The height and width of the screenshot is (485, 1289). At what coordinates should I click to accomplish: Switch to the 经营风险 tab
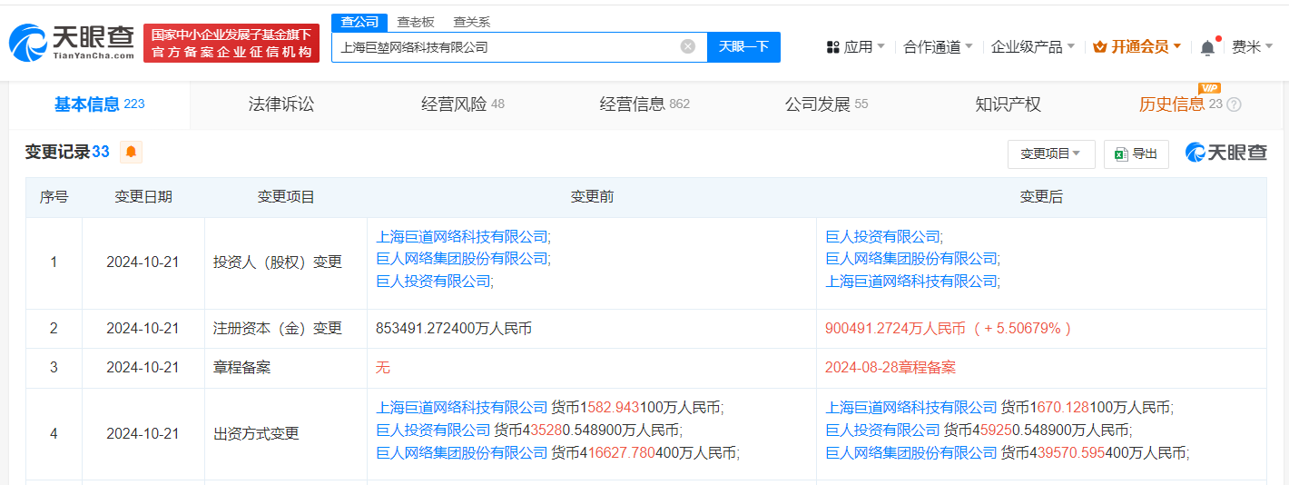pos(463,104)
